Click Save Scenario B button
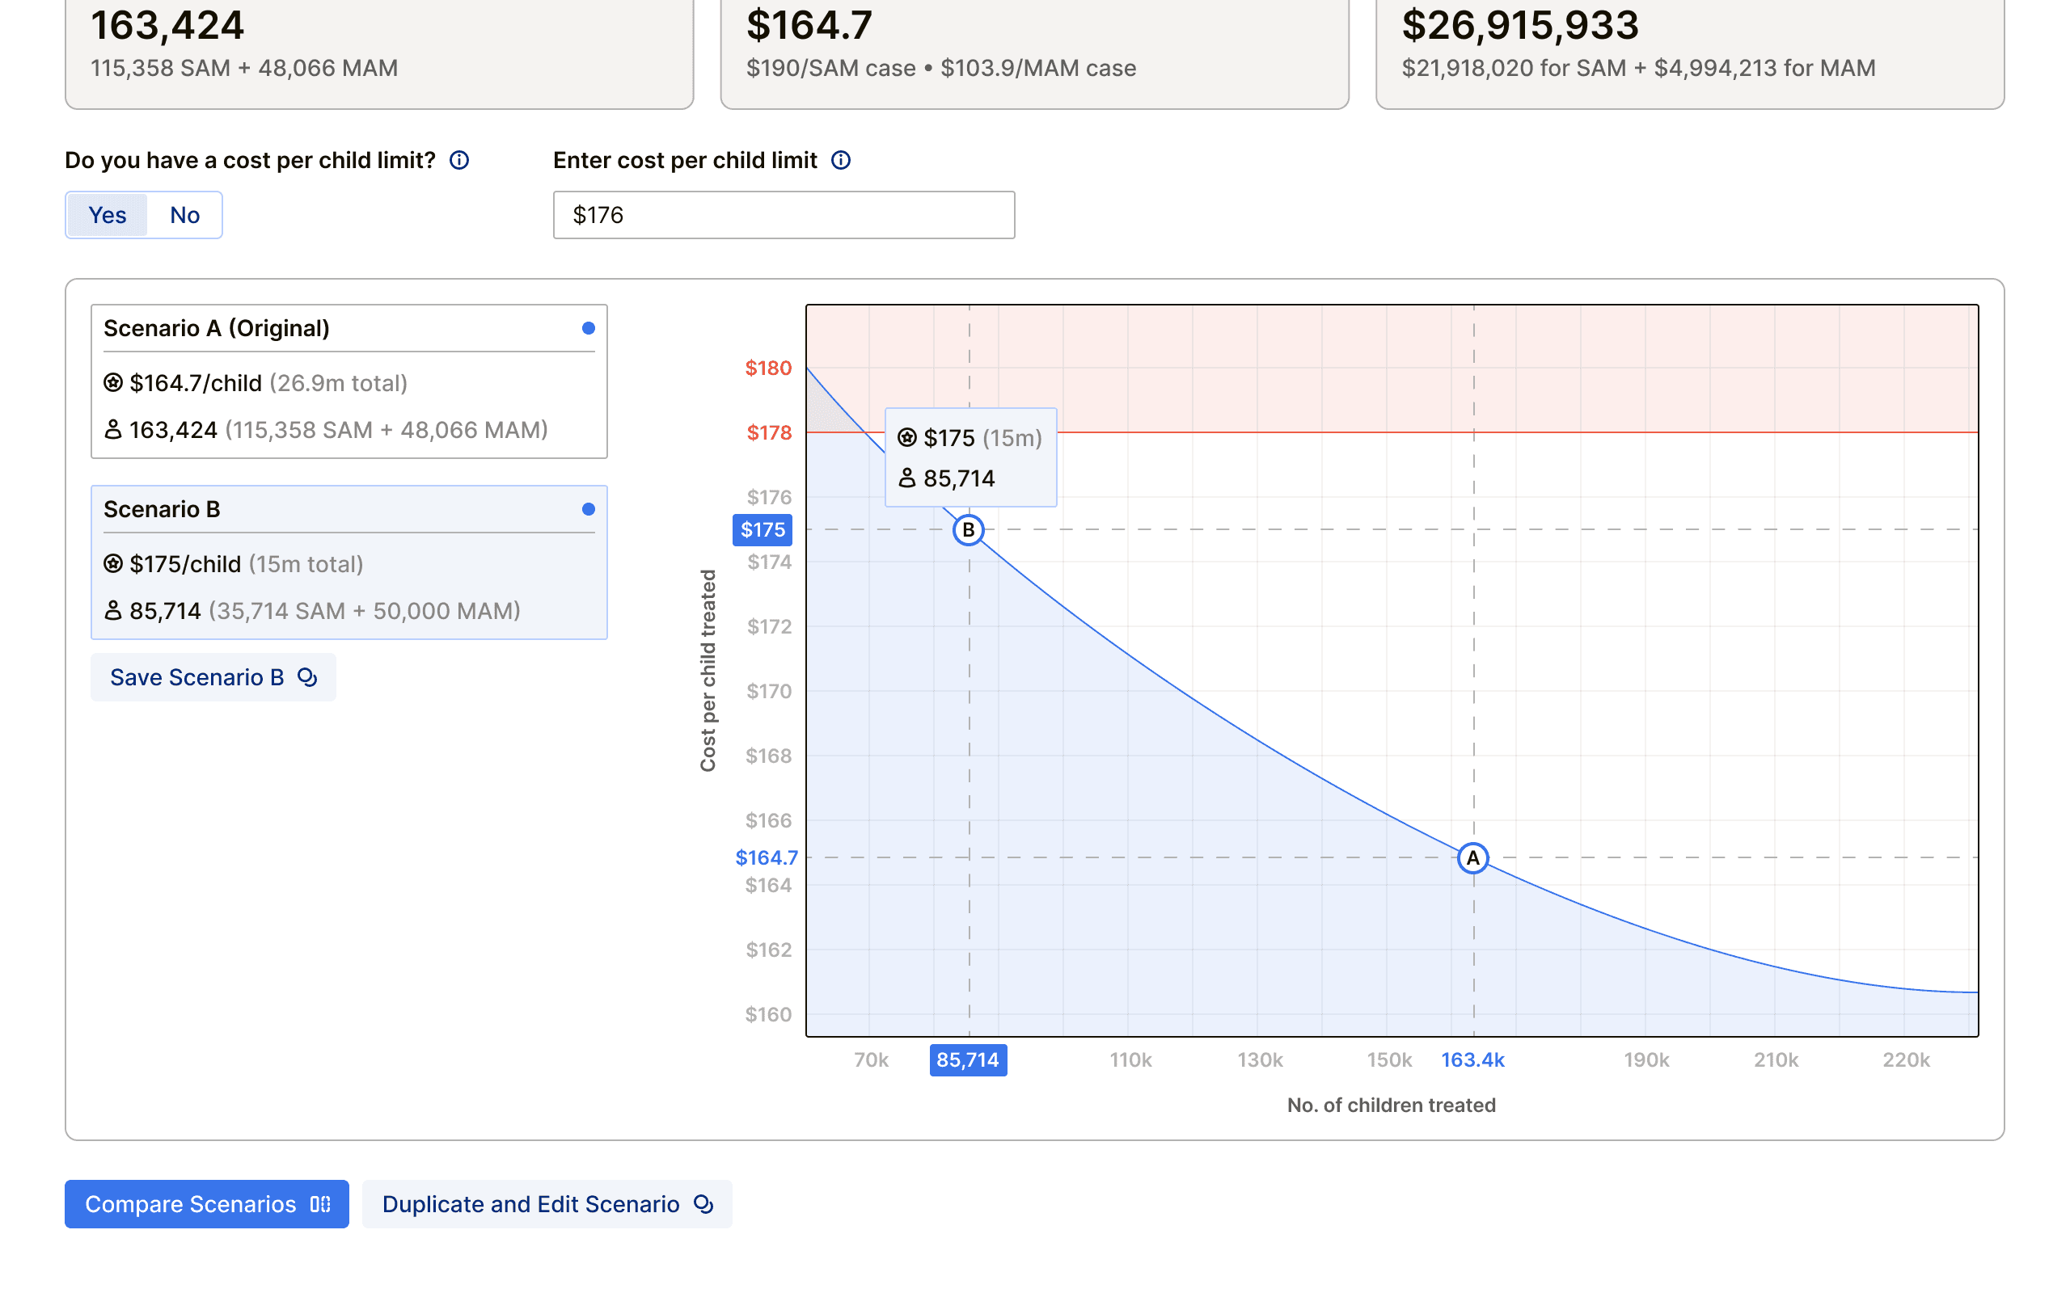This screenshot has width=2070, height=1293. (213, 677)
